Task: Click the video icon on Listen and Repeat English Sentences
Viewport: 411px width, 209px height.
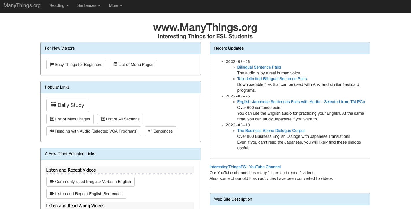Action: (x=52, y=194)
